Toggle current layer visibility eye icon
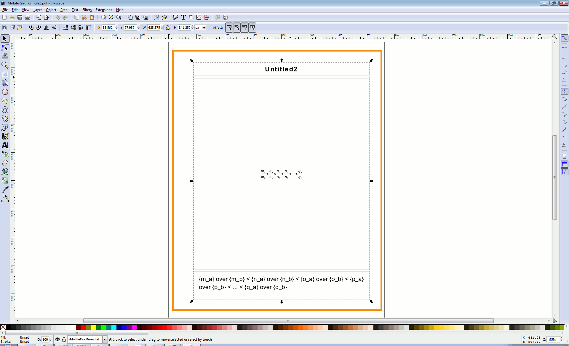Image resolution: width=569 pixels, height=346 pixels. tap(57, 339)
